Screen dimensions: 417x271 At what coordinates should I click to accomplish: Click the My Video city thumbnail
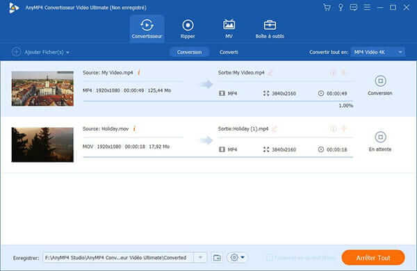point(42,88)
